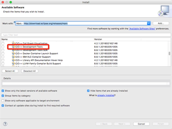
Task: Click the C/C++ IBM XLC Compiler Support icon
Action: pyautogui.click(x=13, y=57)
